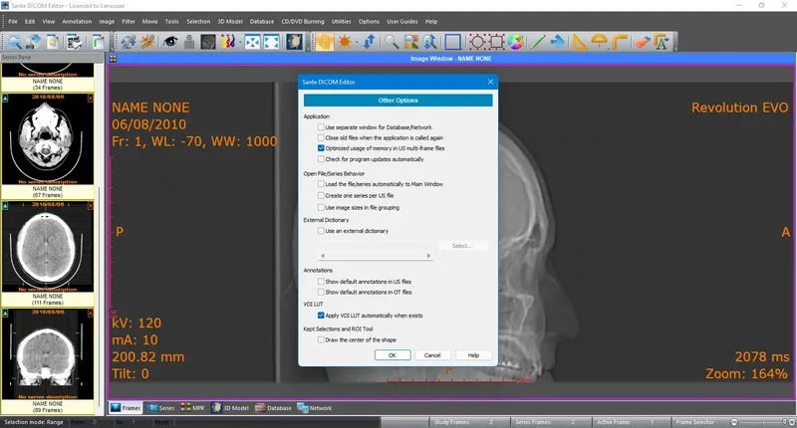Click the eye view icon in toolbar
This screenshot has height=428, width=797.
(x=170, y=42)
